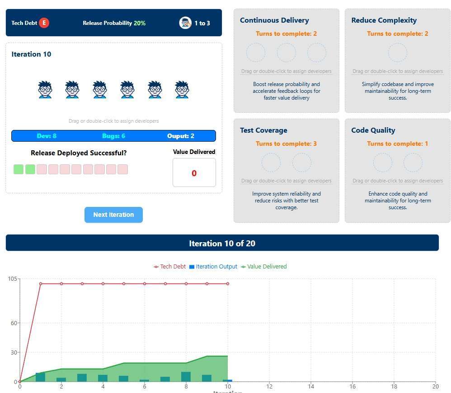This screenshot has height=393, width=451.
Task: Click the 'Iteration 10' panel heading
Action: click(x=31, y=54)
